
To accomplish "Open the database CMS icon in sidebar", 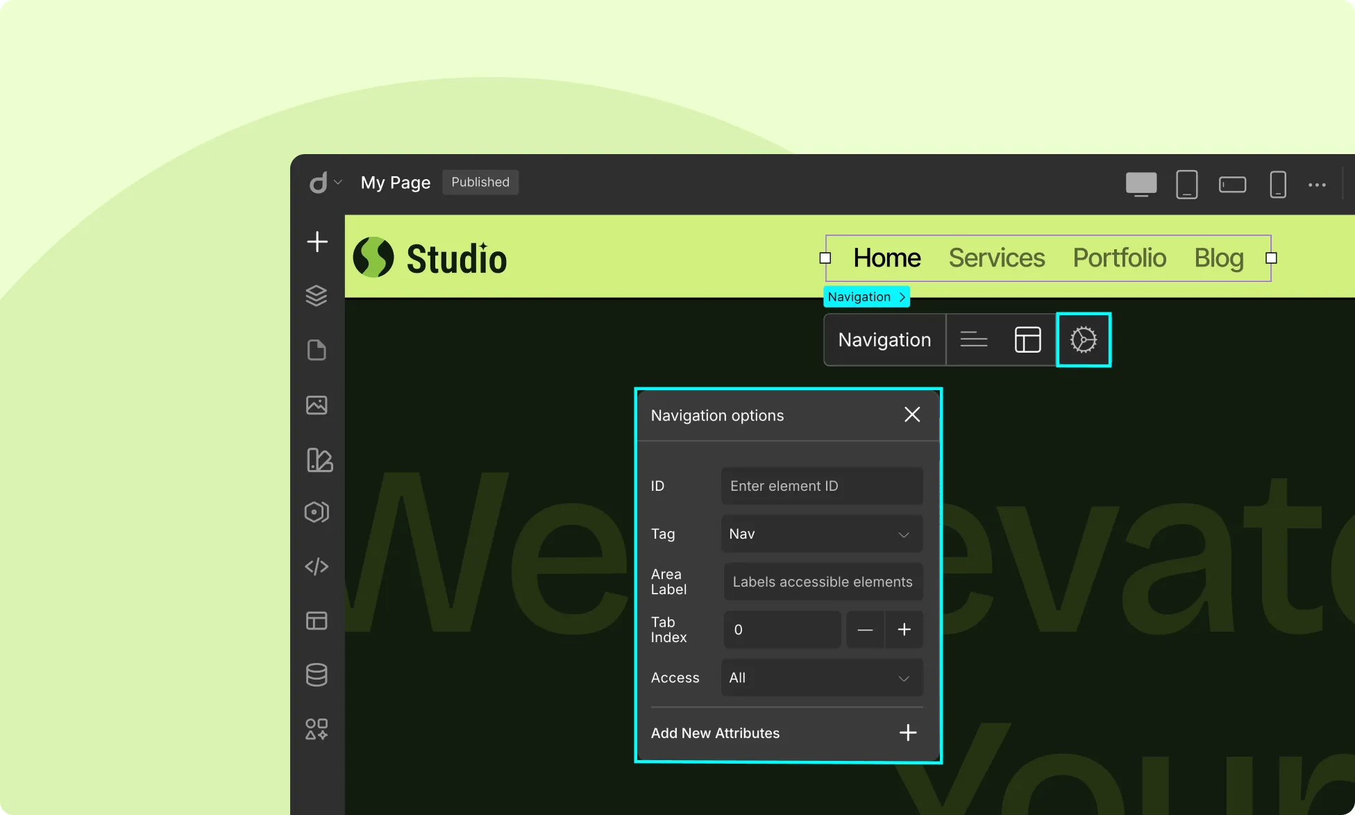I will tap(317, 675).
